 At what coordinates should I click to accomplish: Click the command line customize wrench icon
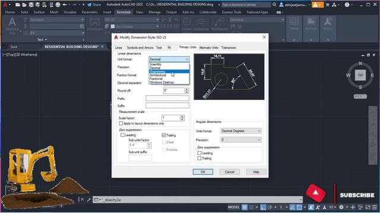[88, 200]
